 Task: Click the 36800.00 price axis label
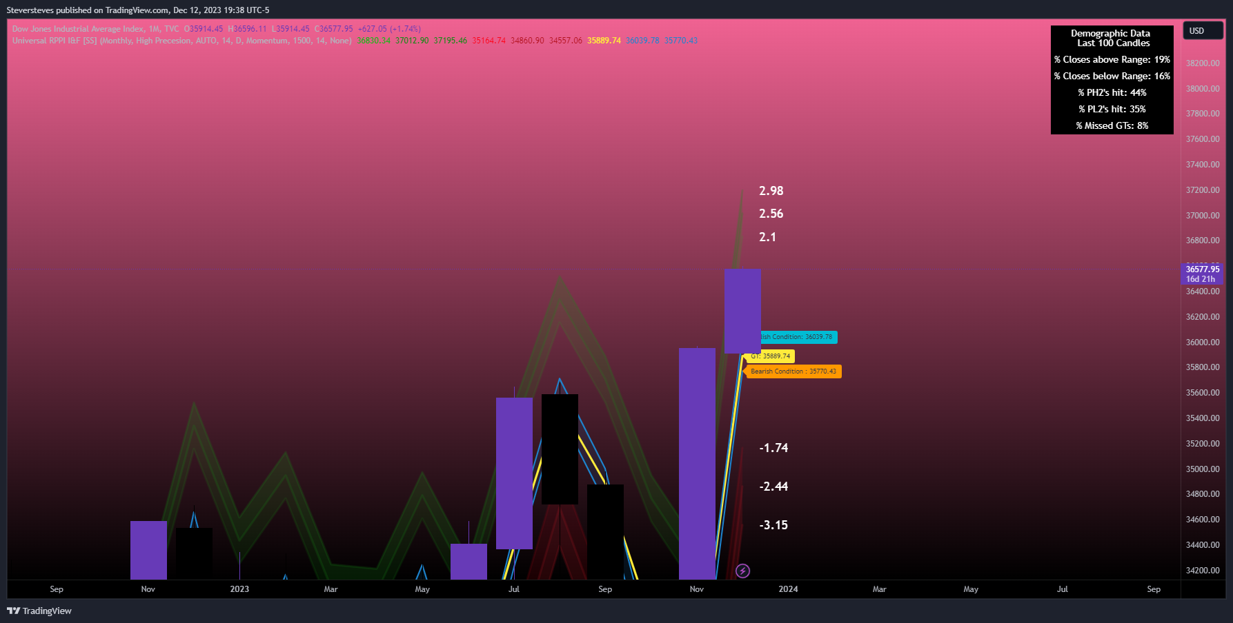point(1203,241)
